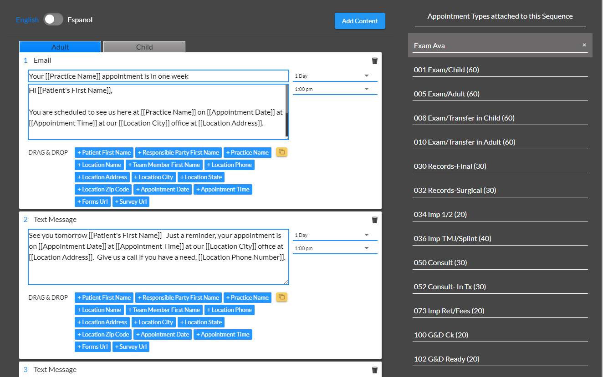Add the Appointment Date tag to the text message
Image resolution: width=603 pixels, height=377 pixels.
pyautogui.click(x=162, y=334)
